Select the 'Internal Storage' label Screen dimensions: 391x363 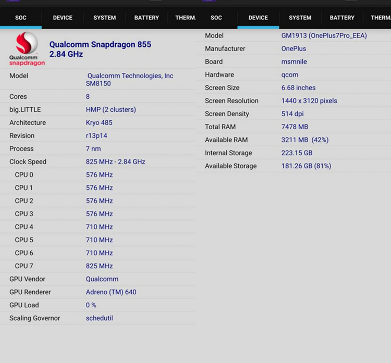pos(228,153)
